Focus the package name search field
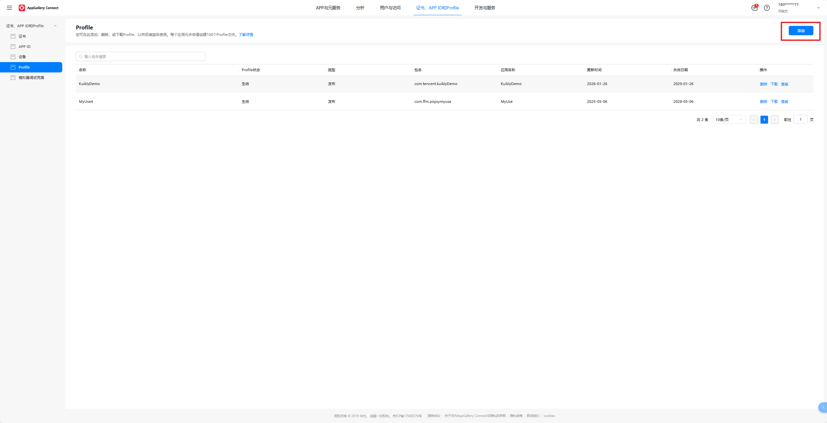Viewport: 827px width, 423px height. coord(141,57)
